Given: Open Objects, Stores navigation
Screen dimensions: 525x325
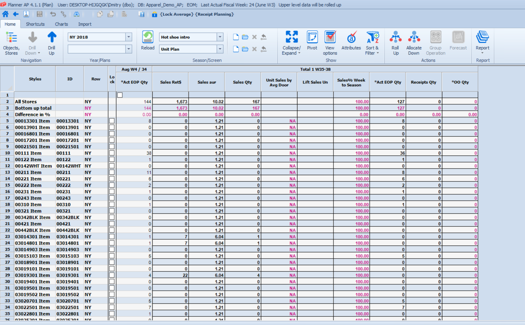Looking at the screenshot, I should tap(11, 37).
